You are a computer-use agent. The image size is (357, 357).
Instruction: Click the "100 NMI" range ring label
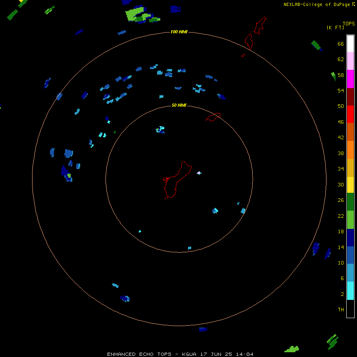tap(179, 32)
